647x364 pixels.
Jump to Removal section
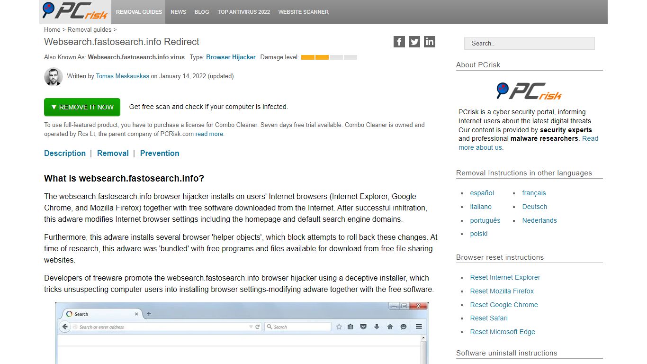coord(113,153)
